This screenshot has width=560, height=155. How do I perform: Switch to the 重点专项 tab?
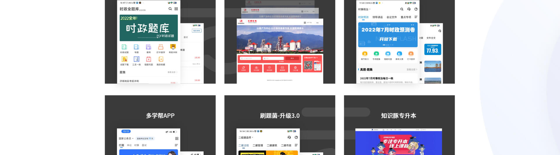[x=406, y=17]
